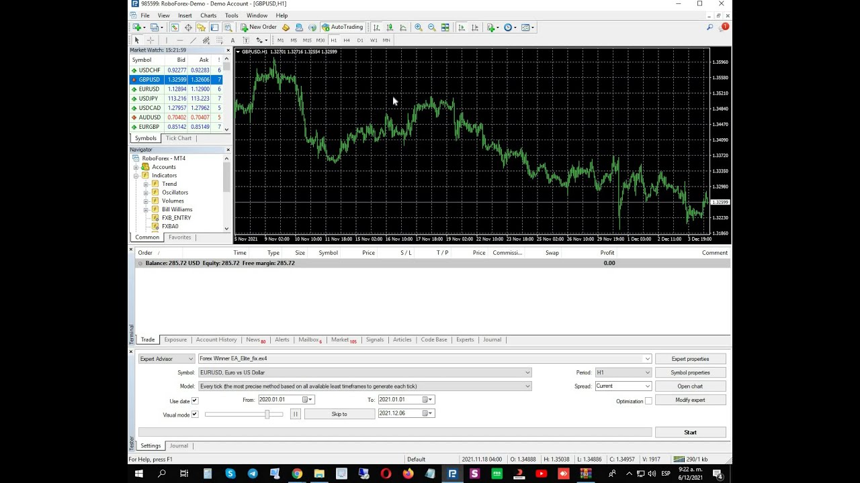Tile chart windows icon
This screenshot has width=860, height=483.
[445, 28]
